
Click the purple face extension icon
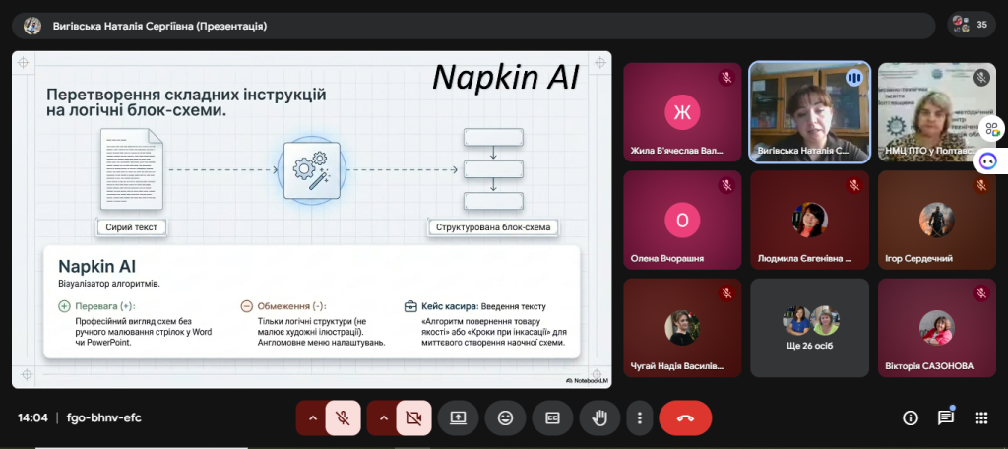991,160
